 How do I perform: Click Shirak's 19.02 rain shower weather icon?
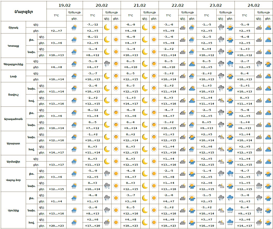point(74,27)
